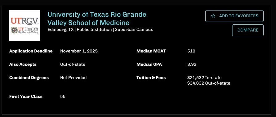Open University of Texas Rio Grande Valley link

[97, 19]
